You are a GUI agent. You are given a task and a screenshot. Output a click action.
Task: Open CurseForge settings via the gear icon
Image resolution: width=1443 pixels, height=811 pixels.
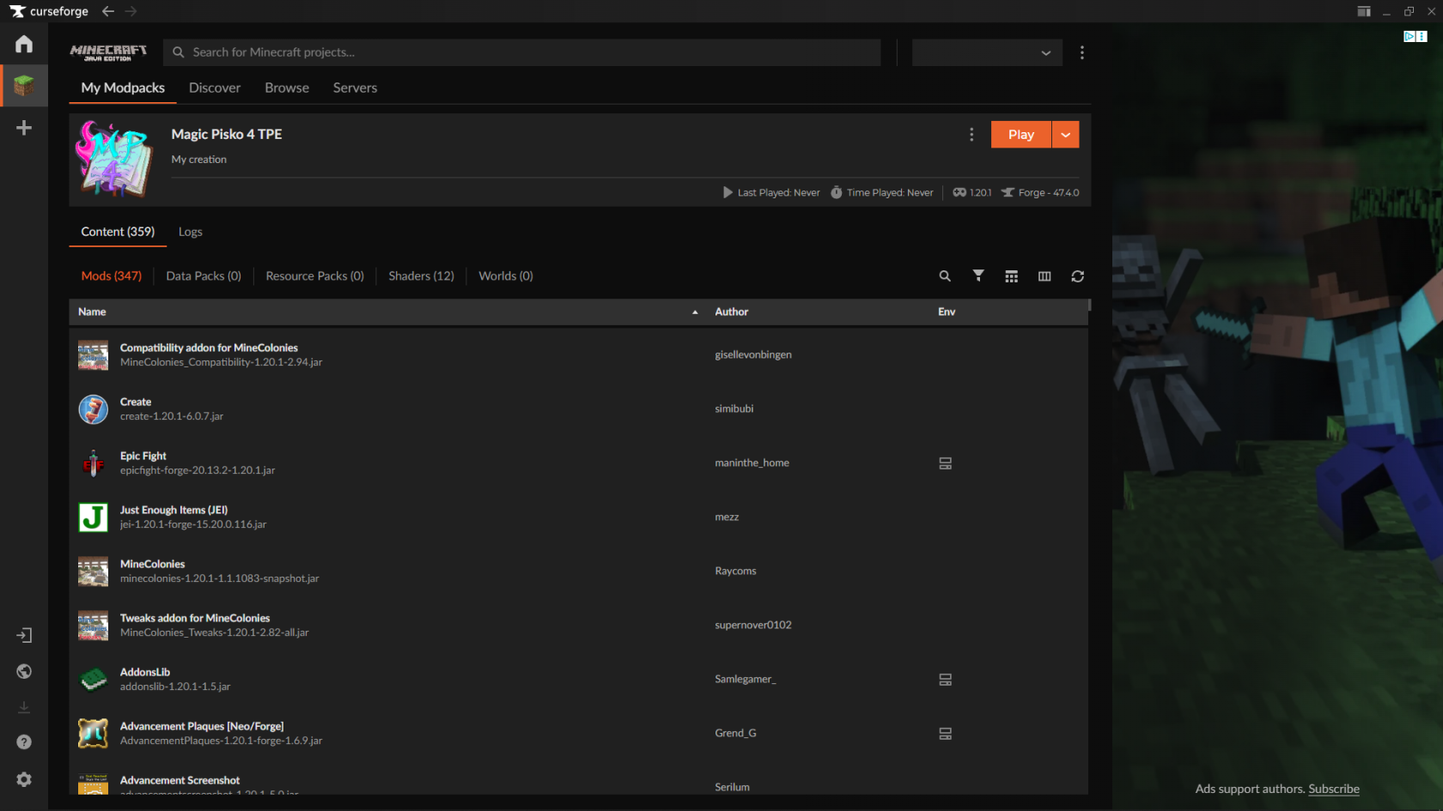23,779
